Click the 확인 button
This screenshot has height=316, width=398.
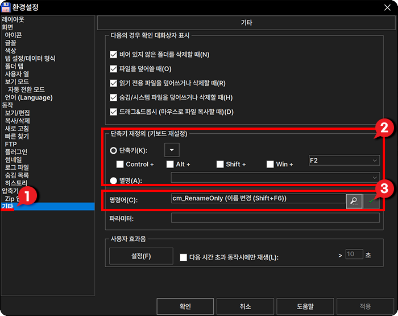point(185,306)
